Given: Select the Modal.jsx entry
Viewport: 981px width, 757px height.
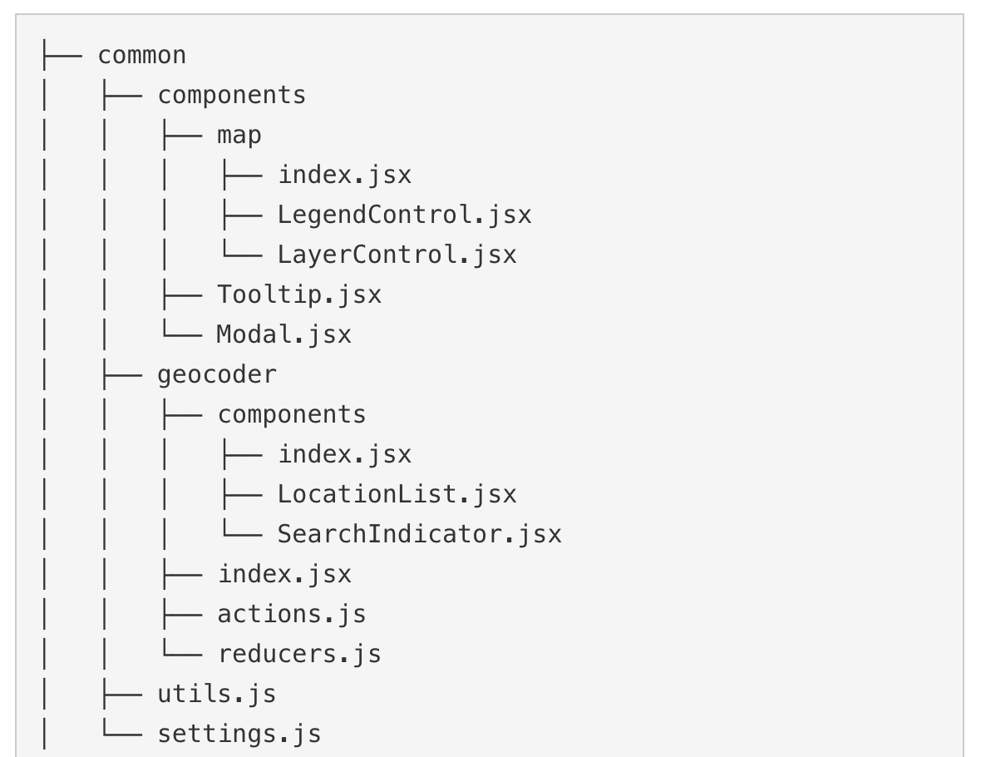Looking at the screenshot, I should tap(283, 334).
